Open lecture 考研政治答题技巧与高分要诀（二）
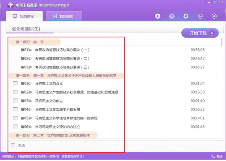 62,59
